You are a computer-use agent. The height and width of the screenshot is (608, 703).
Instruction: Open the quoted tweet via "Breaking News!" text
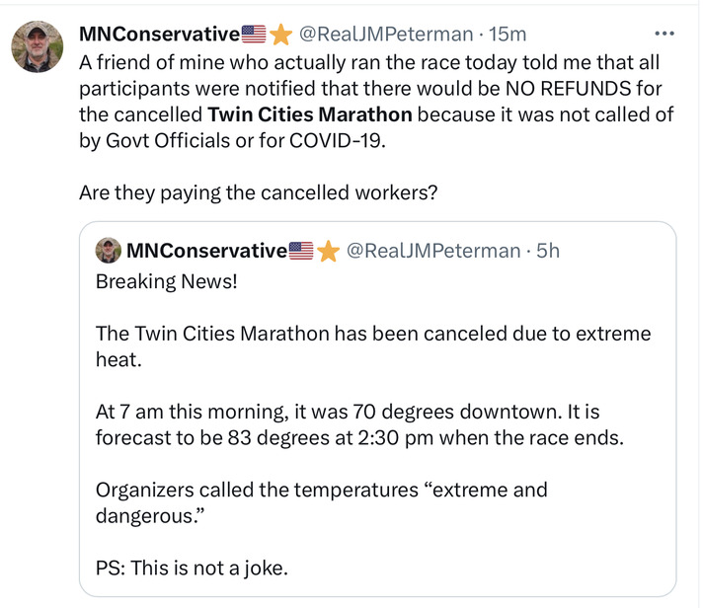pos(166,281)
